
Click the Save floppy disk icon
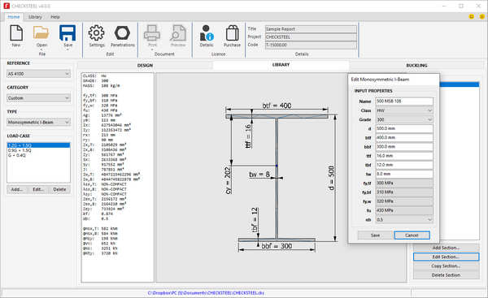click(68, 33)
